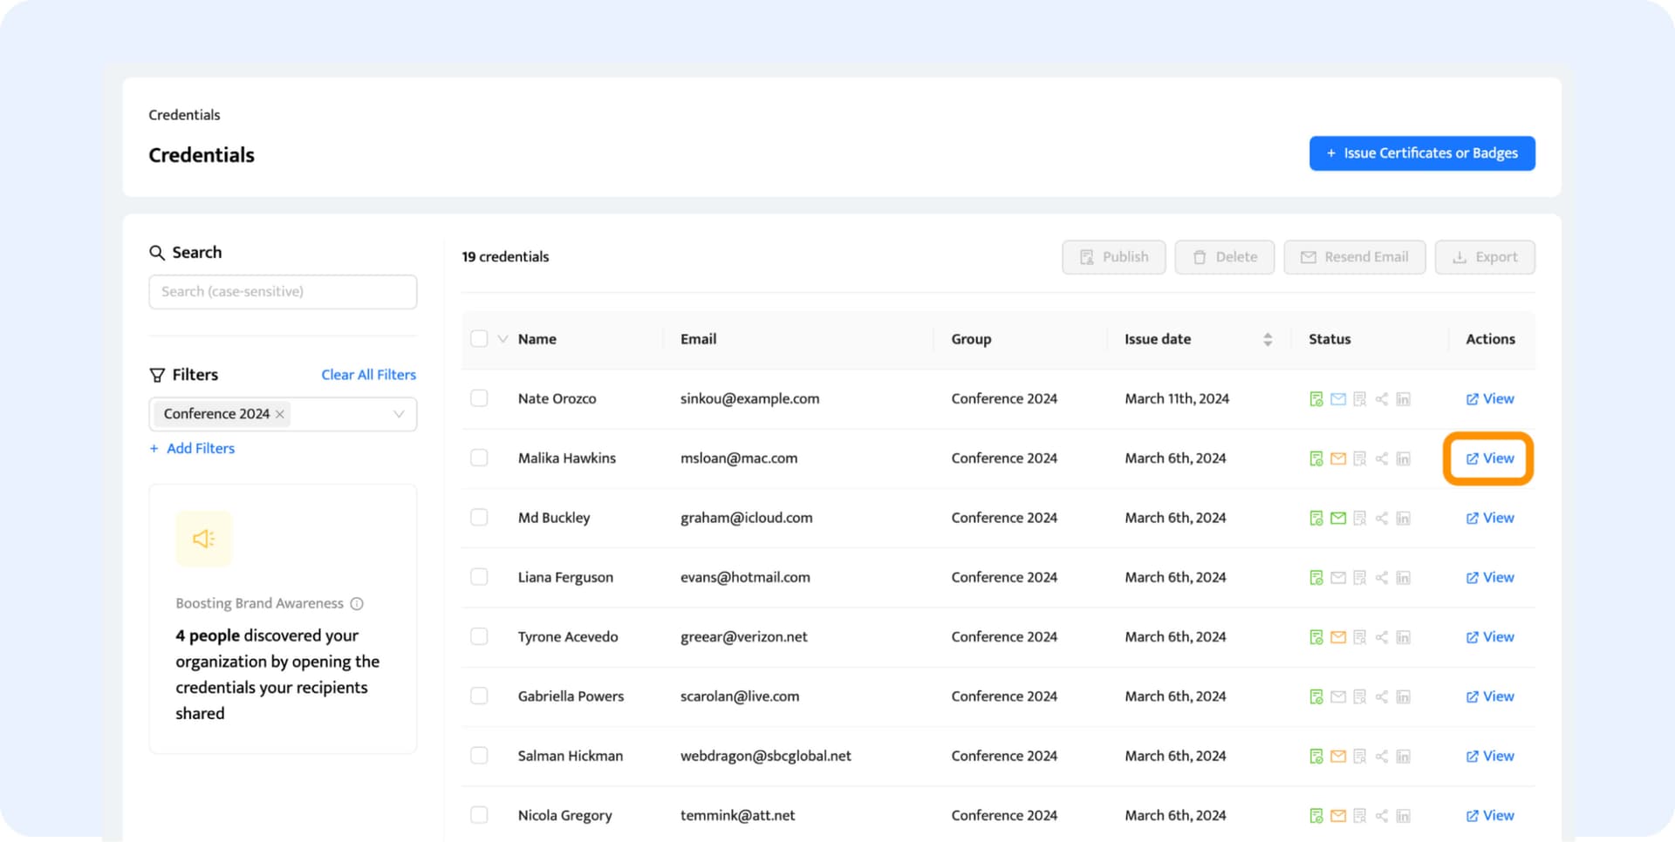The width and height of the screenshot is (1675, 842).
Task: Click the megaphone icon in the awareness card
Action: pos(204,539)
